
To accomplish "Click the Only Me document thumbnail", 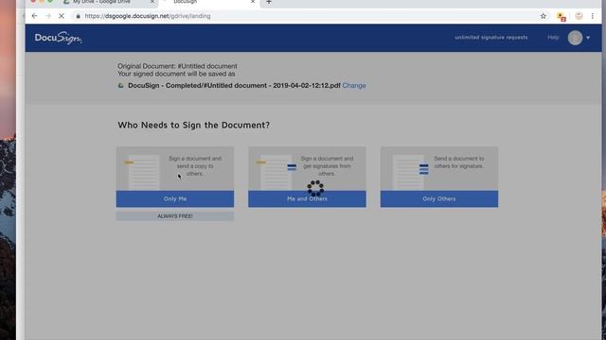I will (x=143, y=172).
